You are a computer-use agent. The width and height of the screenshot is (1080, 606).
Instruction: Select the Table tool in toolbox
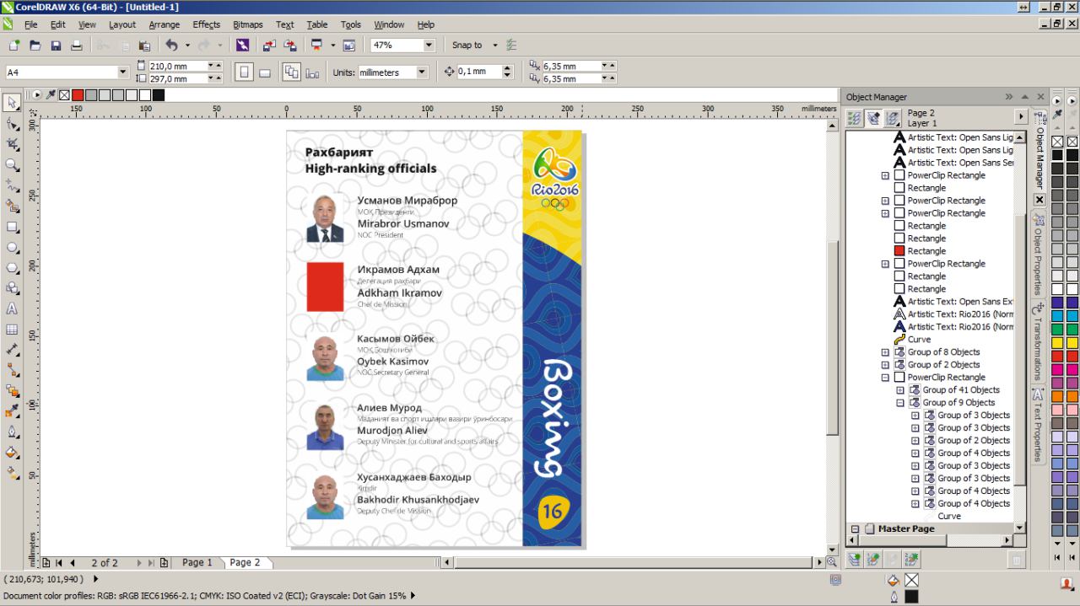[x=13, y=330]
